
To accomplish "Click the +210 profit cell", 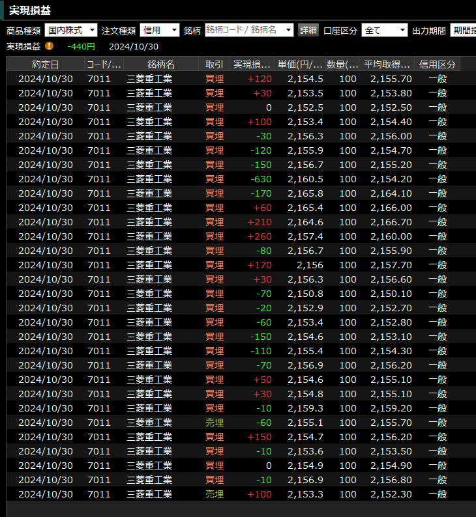I will (x=260, y=222).
